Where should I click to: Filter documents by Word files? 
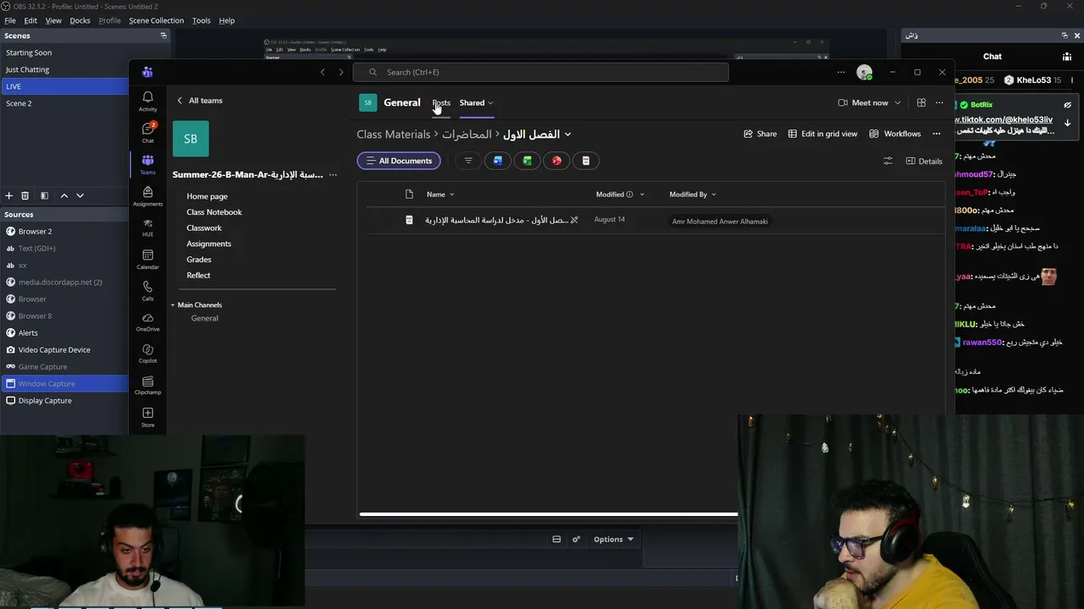pyautogui.click(x=498, y=161)
